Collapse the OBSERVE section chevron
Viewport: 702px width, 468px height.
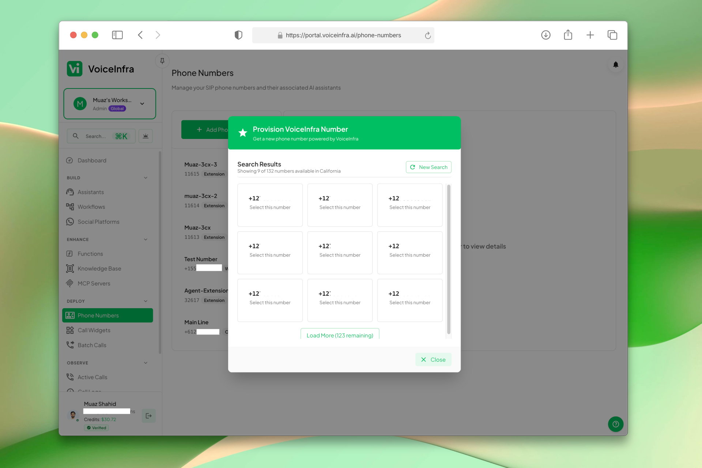[146, 363]
